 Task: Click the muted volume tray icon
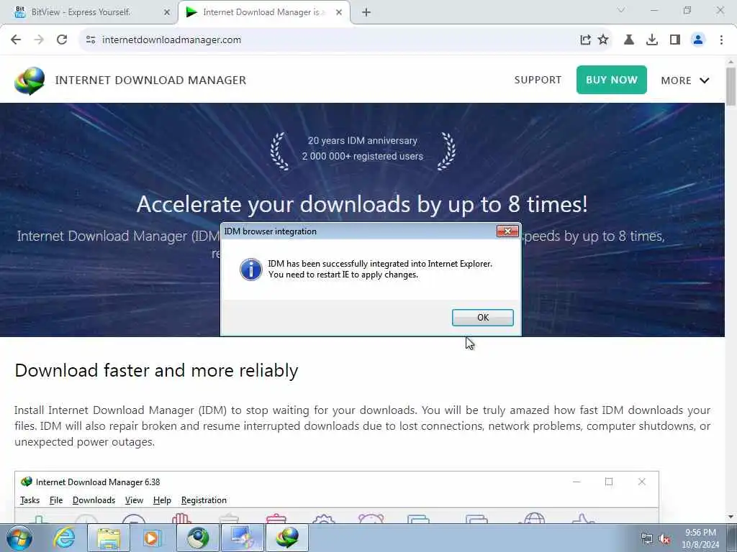pyautogui.click(x=664, y=539)
